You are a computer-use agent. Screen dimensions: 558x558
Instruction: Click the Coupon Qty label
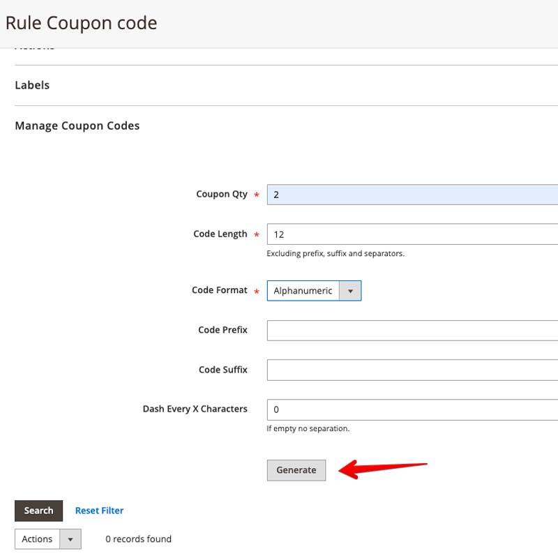[221, 195]
